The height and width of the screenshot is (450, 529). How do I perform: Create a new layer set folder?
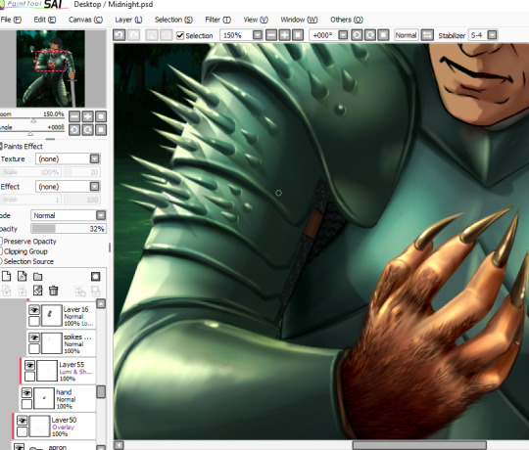pos(38,277)
